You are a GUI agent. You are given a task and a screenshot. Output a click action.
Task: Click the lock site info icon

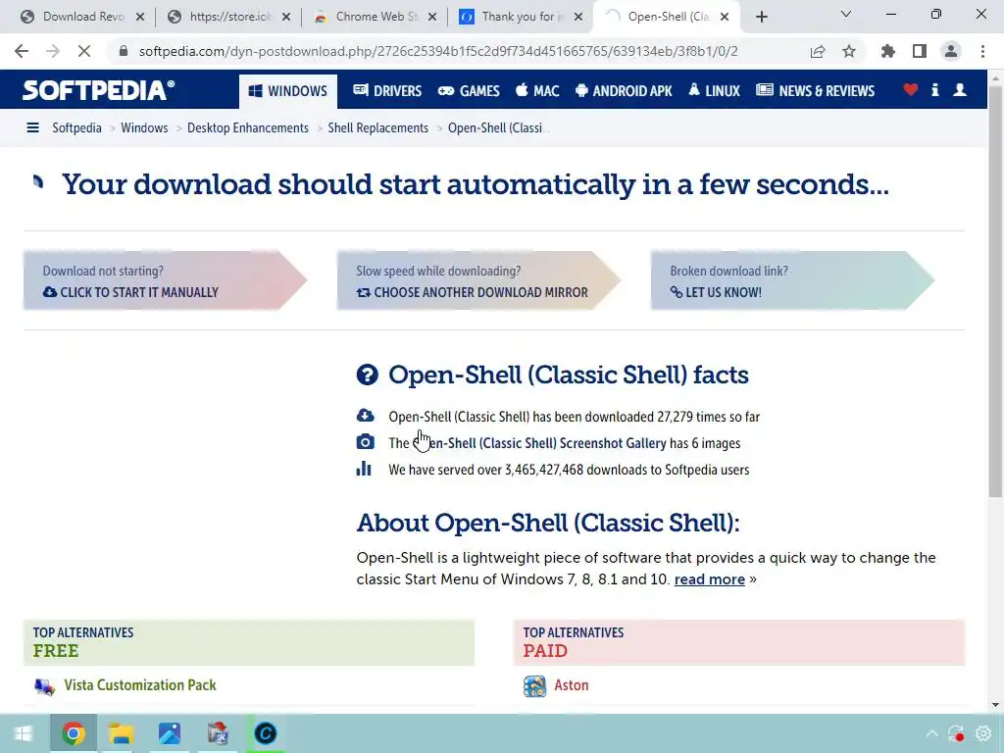coord(124,51)
